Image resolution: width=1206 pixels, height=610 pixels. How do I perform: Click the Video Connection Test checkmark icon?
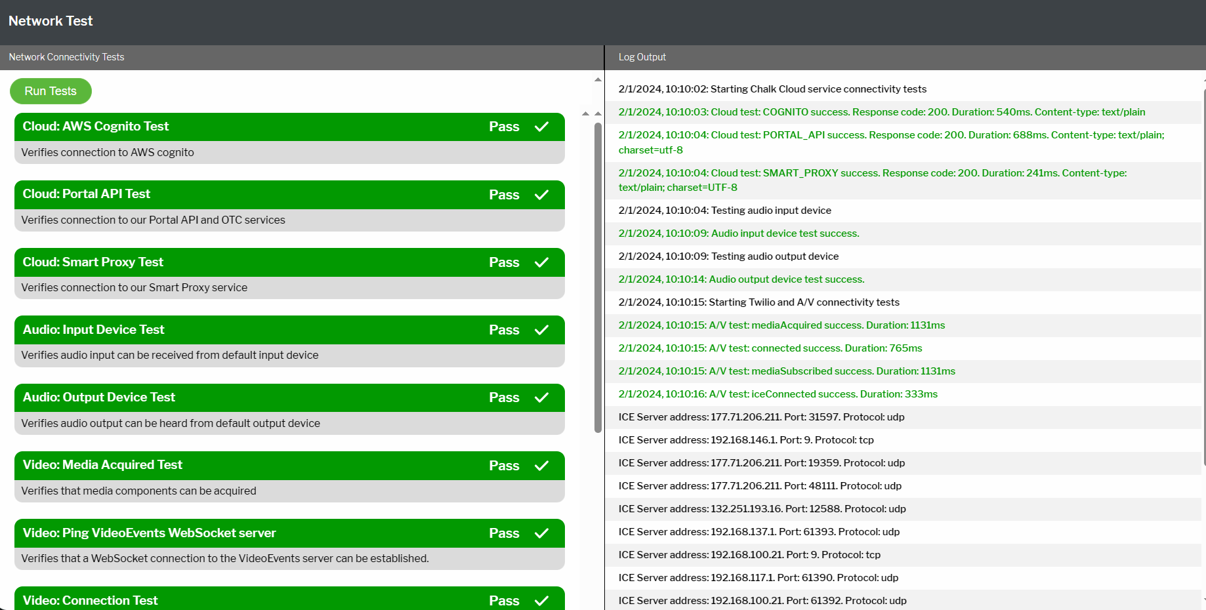(541, 600)
